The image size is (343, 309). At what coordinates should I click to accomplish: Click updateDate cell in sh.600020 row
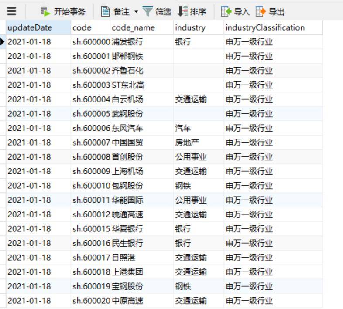tap(38, 301)
